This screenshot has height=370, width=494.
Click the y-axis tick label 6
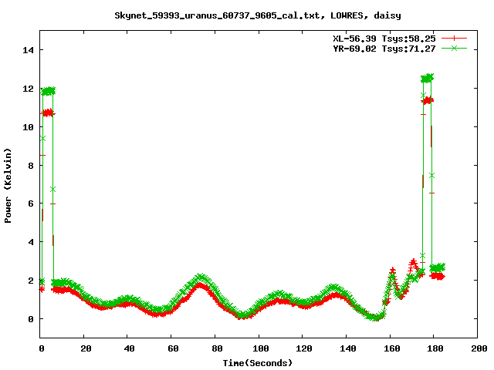[x=31, y=203]
